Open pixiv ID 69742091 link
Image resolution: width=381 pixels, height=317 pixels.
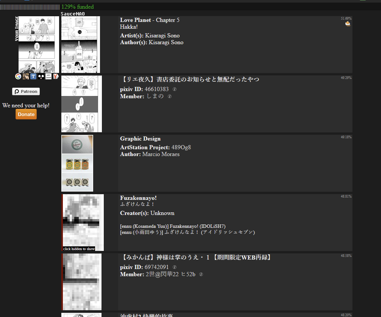tap(156, 267)
